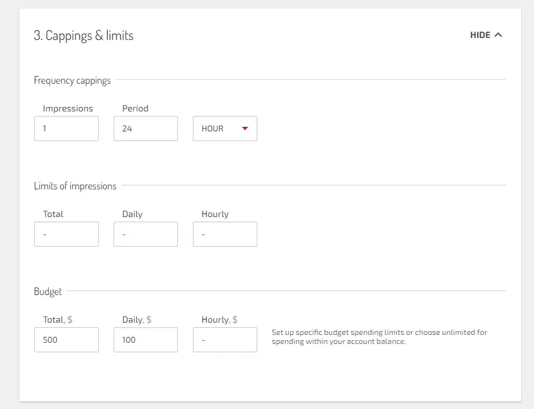
Task: Click the red dropdown arrow next to HOUR
Action: [245, 128]
